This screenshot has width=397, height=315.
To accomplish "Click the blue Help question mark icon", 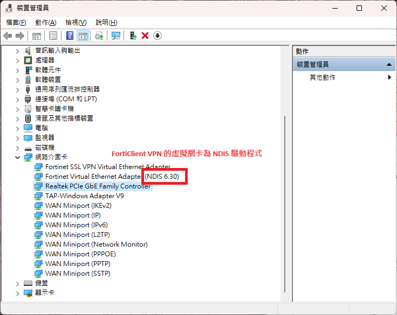I will [x=70, y=36].
